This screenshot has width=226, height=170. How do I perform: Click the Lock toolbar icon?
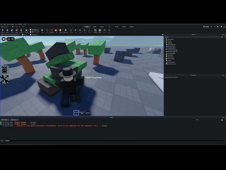click(85, 31)
